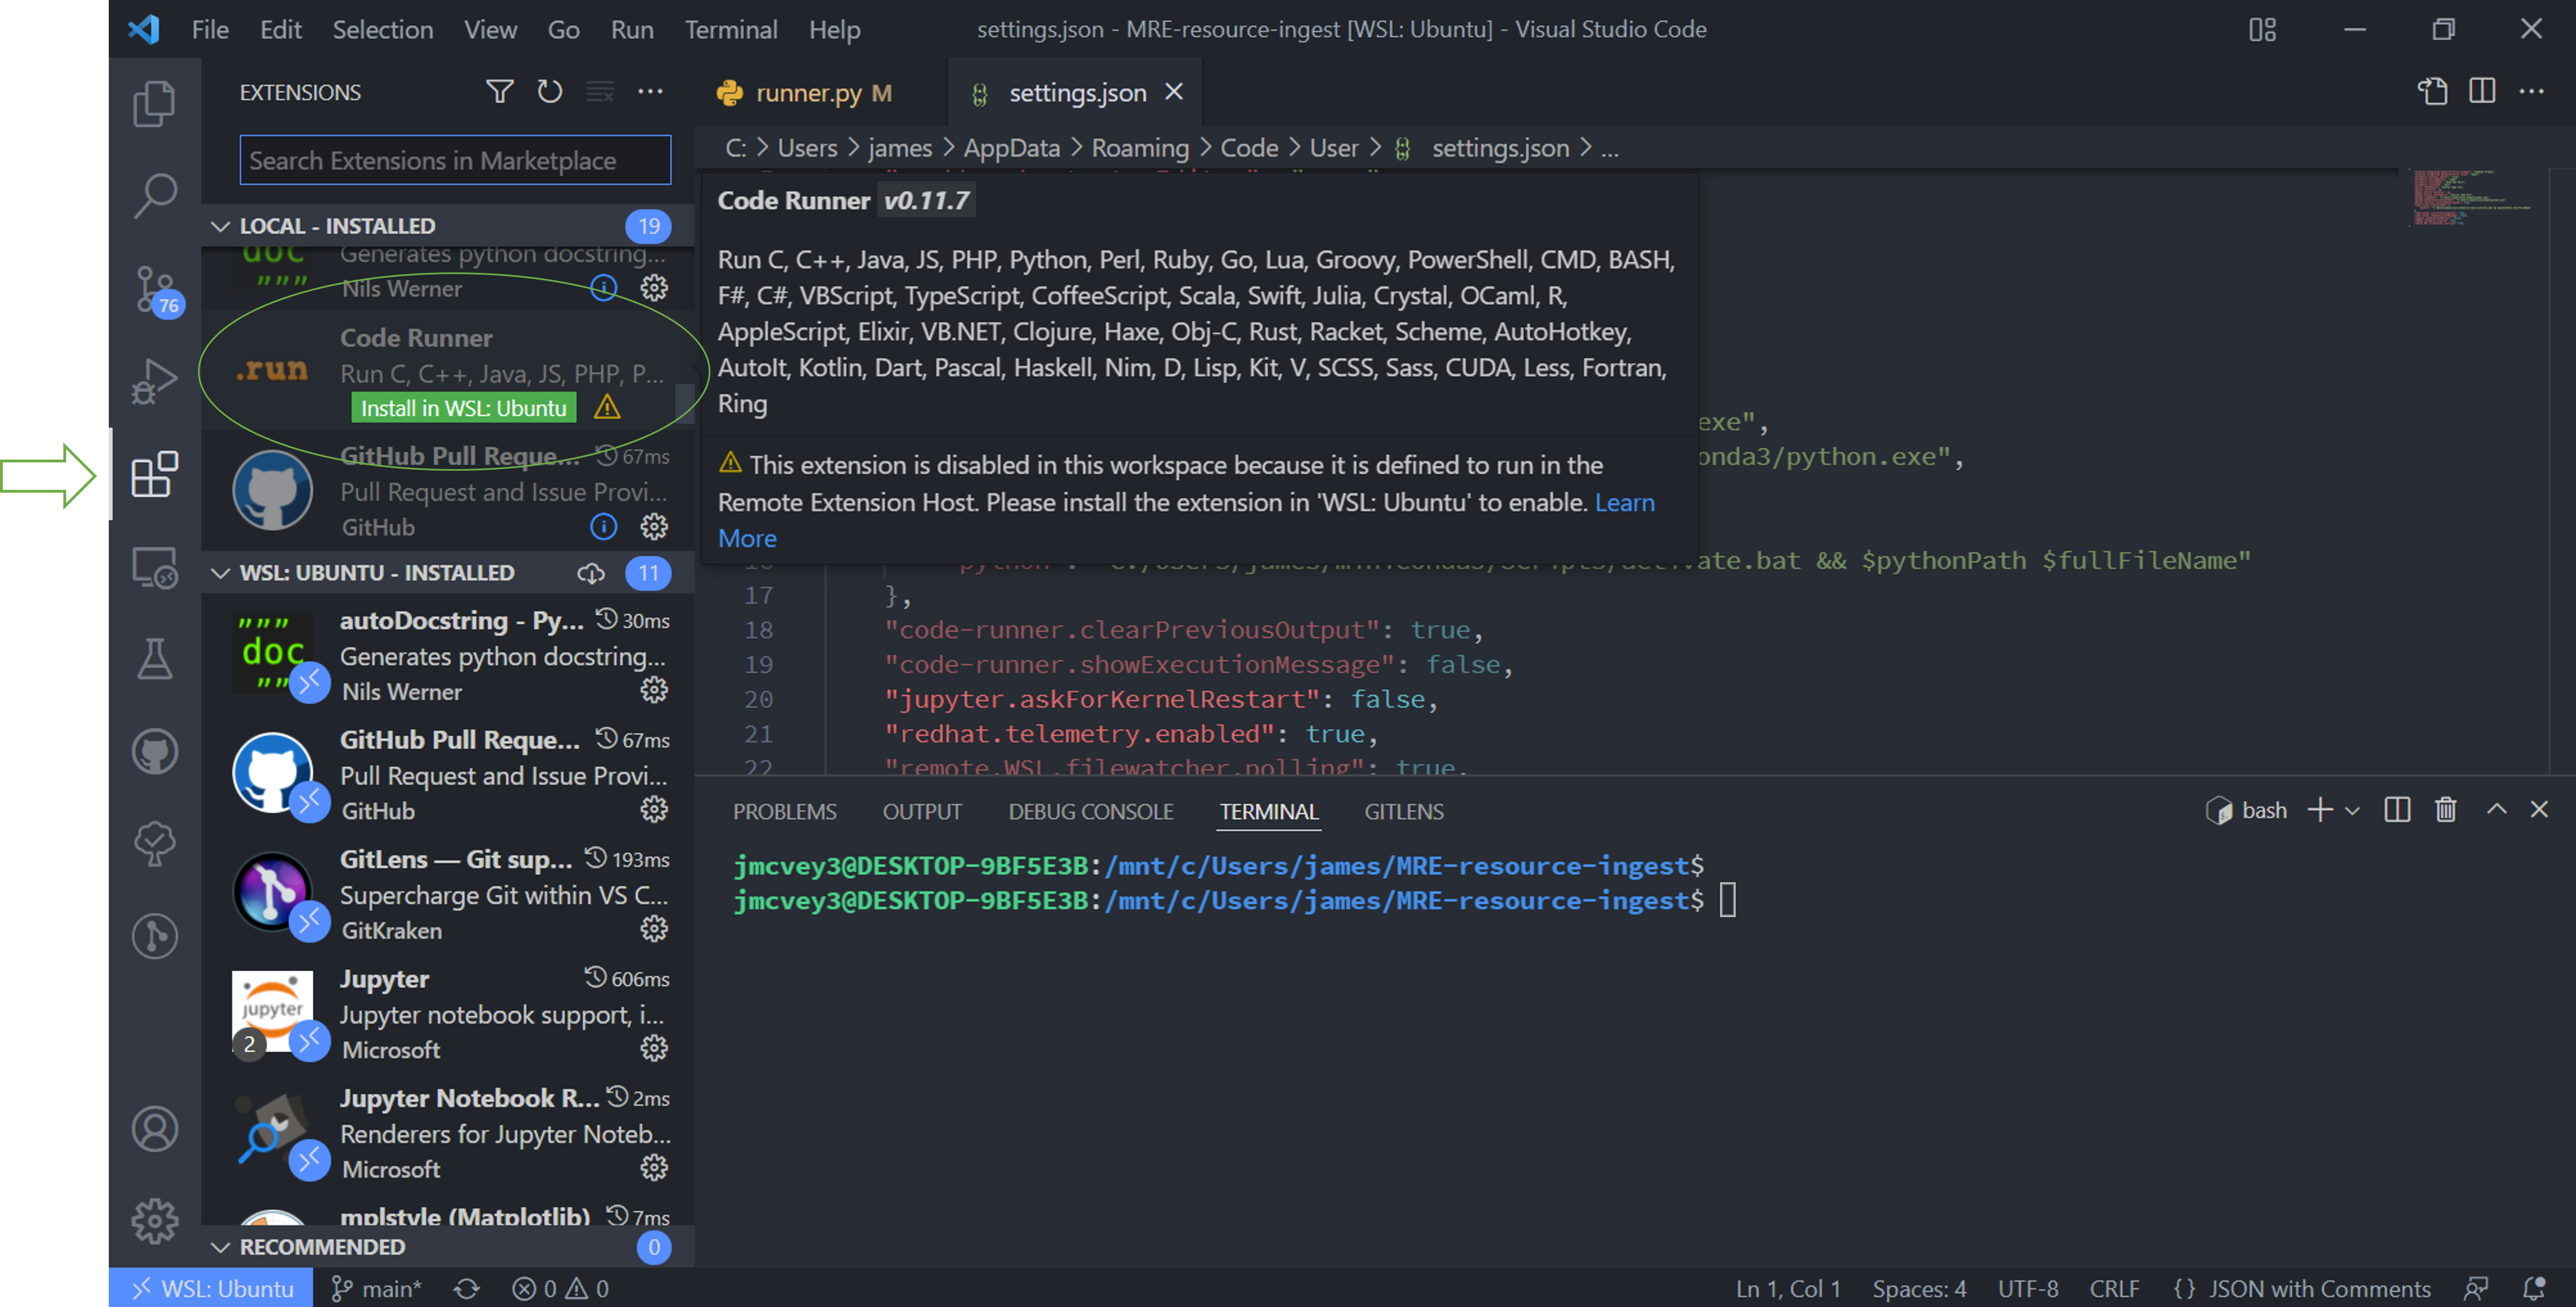Clear extensions search results icon

(600, 92)
